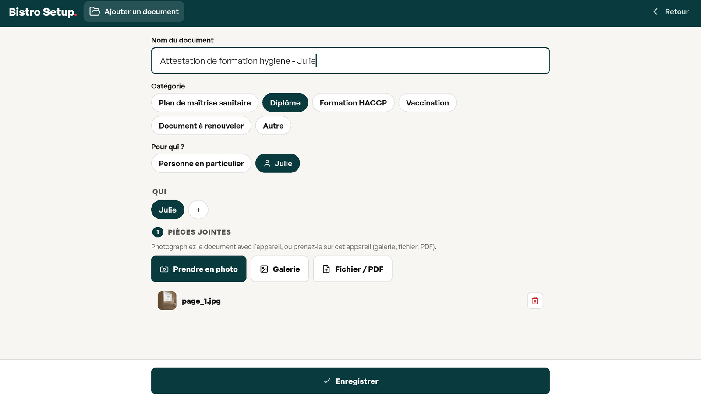The width and height of the screenshot is (701, 399).
Task: Click Prendre en photo button
Action: tap(198, 269)
